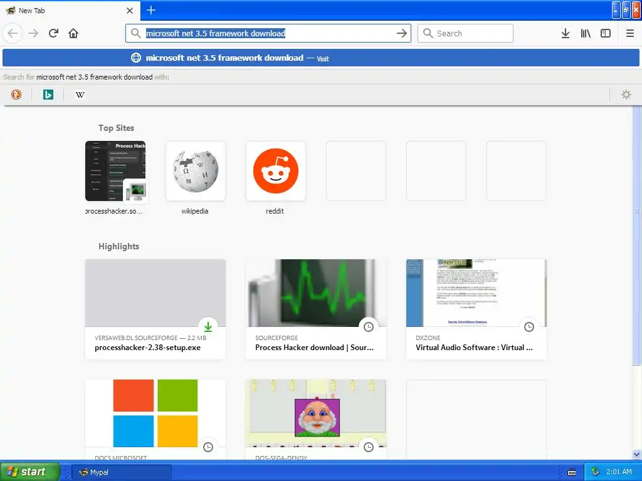
Task: Click history clock icon on dos-sega-dendy card
Action: click(x=369, y=447)
